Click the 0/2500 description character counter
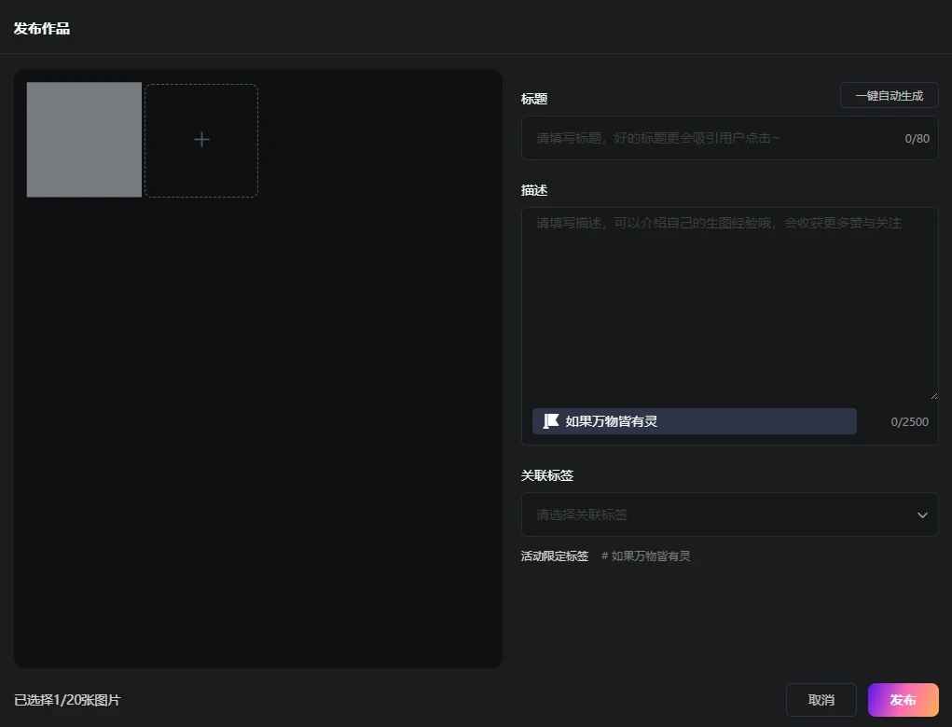 click(909, 421)
